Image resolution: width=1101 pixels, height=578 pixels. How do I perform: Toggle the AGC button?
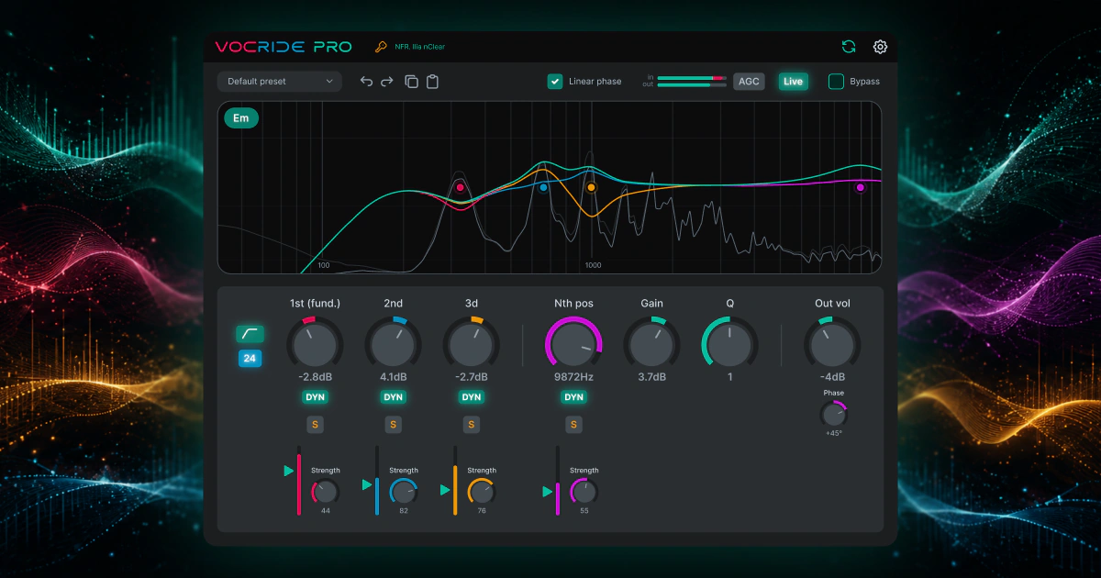[x=749, y=82]
